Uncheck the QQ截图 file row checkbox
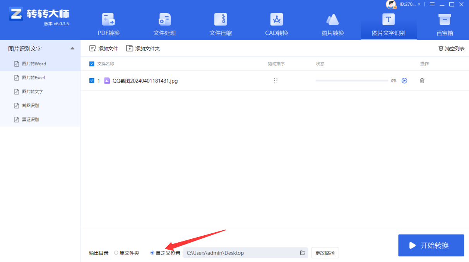 (92, 80)
